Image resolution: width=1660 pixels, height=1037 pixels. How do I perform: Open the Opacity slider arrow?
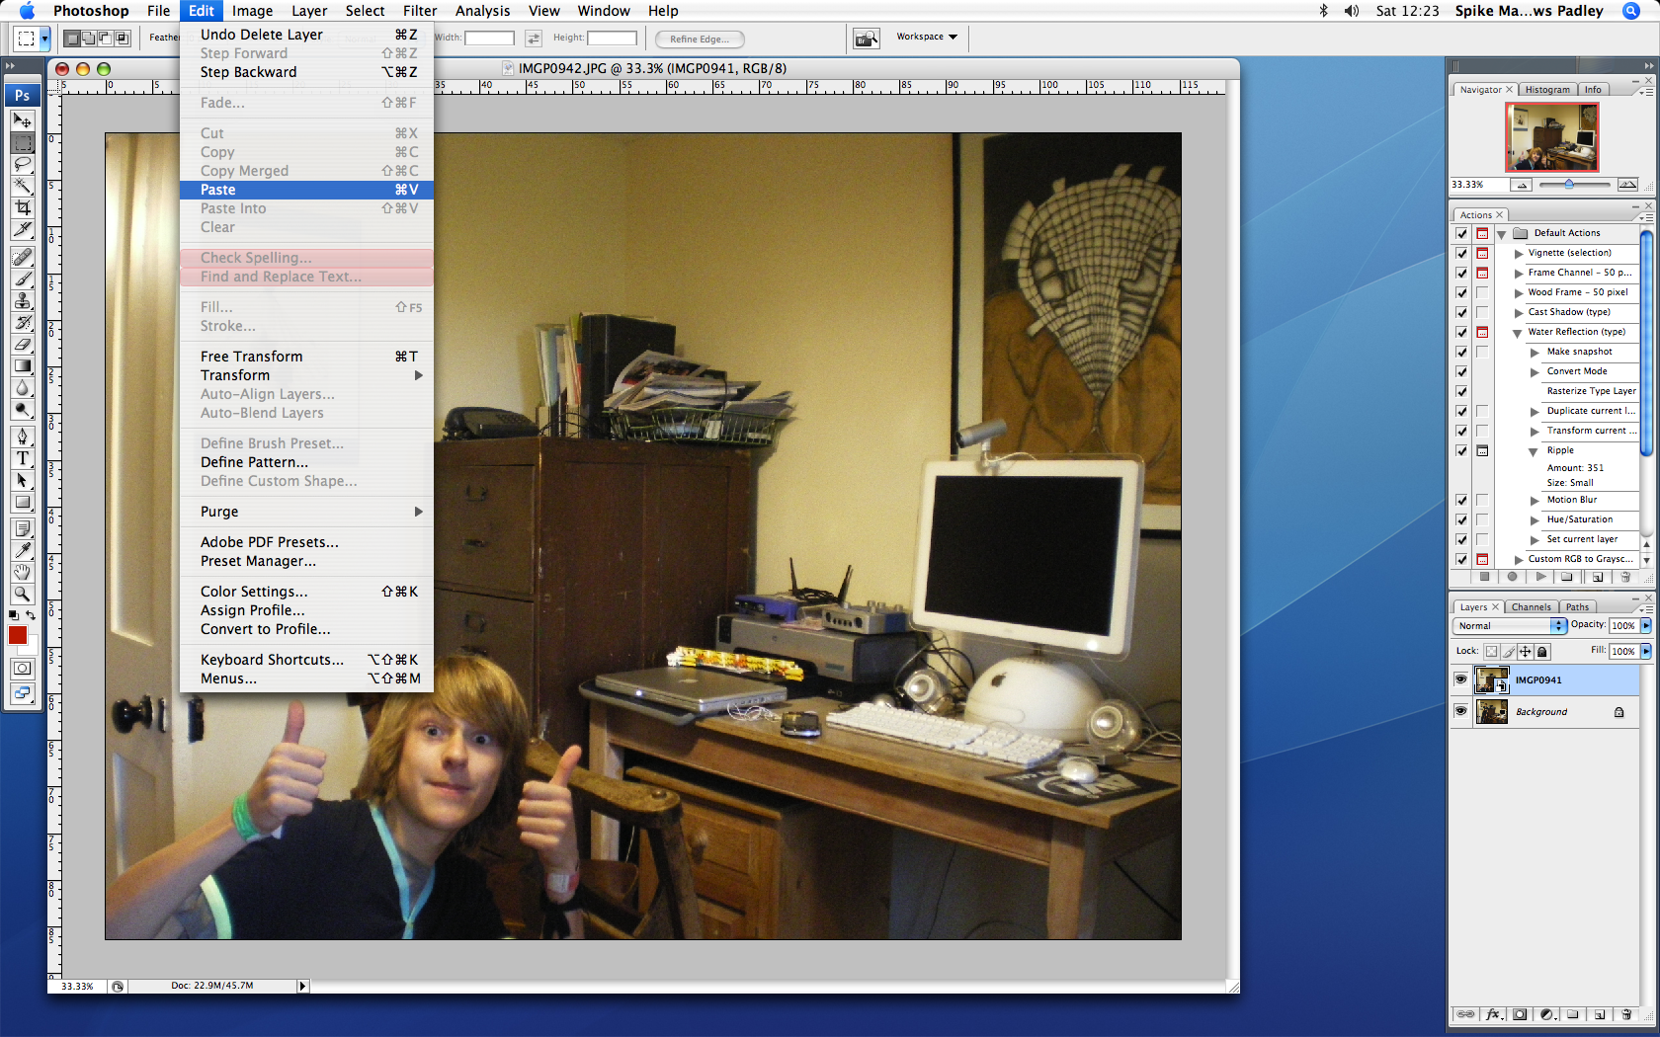(x=1646, y=625)
